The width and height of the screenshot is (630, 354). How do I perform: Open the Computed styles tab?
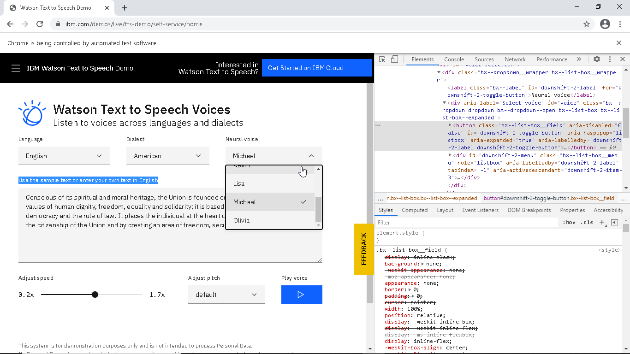click(x=415, y=210)
